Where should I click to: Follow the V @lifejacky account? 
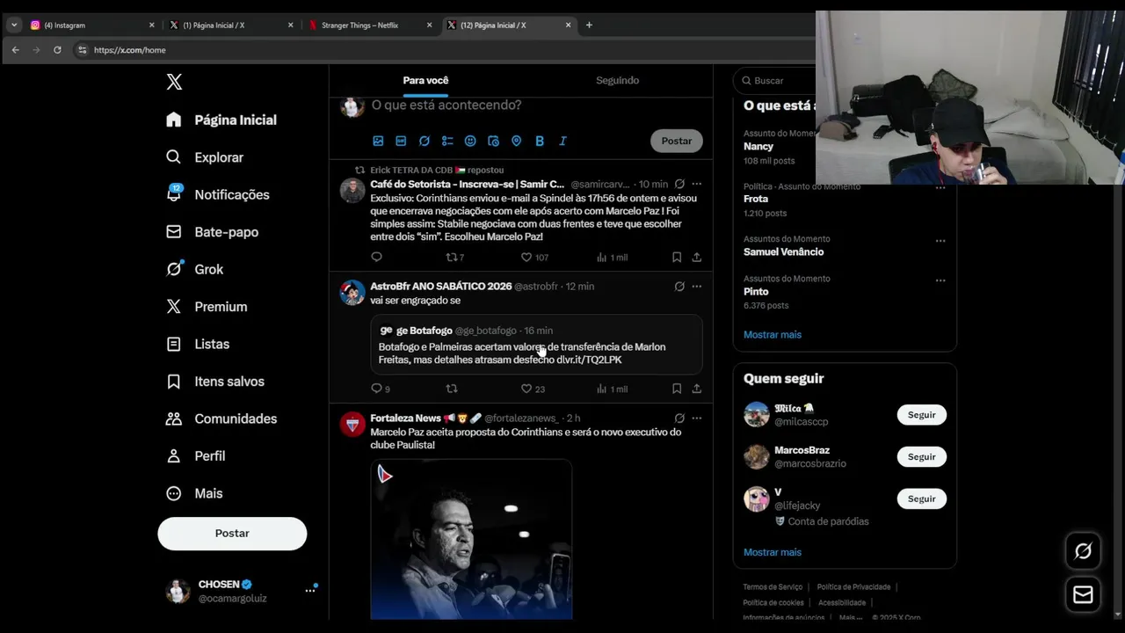click(922, 498)
